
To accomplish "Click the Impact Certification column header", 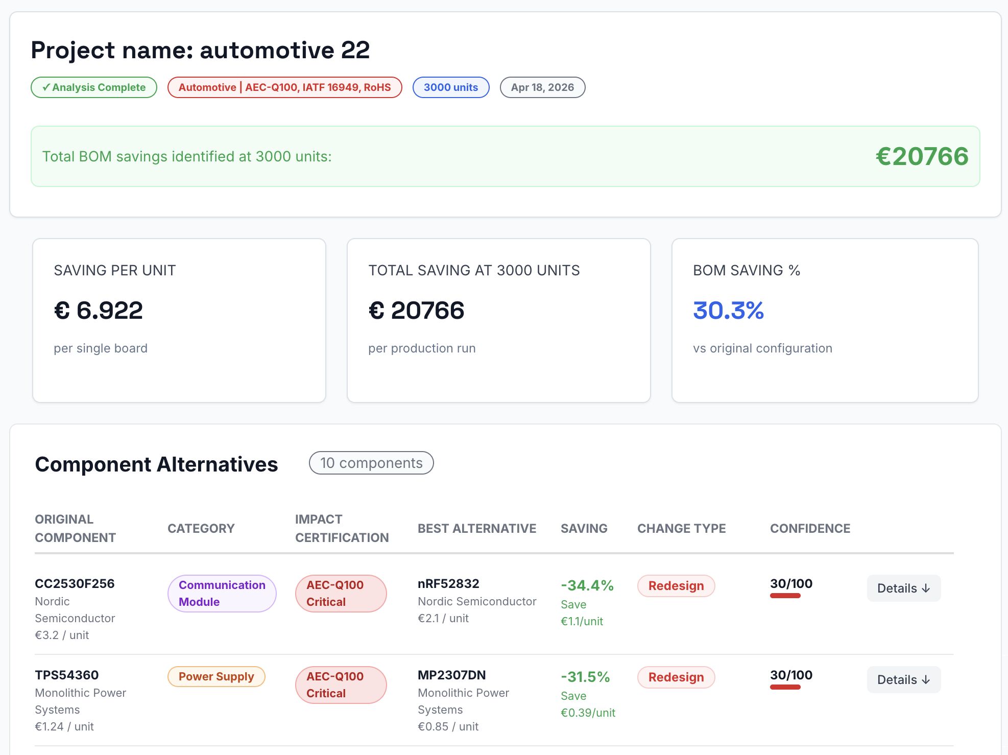I will click(x=342, y=528).
